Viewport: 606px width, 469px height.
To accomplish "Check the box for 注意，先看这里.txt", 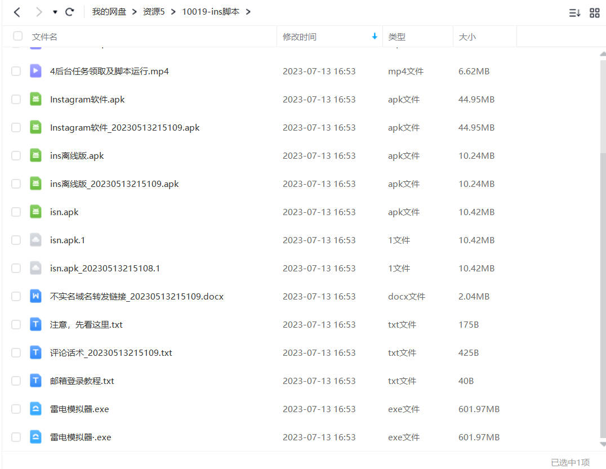I will coord(16,324).
